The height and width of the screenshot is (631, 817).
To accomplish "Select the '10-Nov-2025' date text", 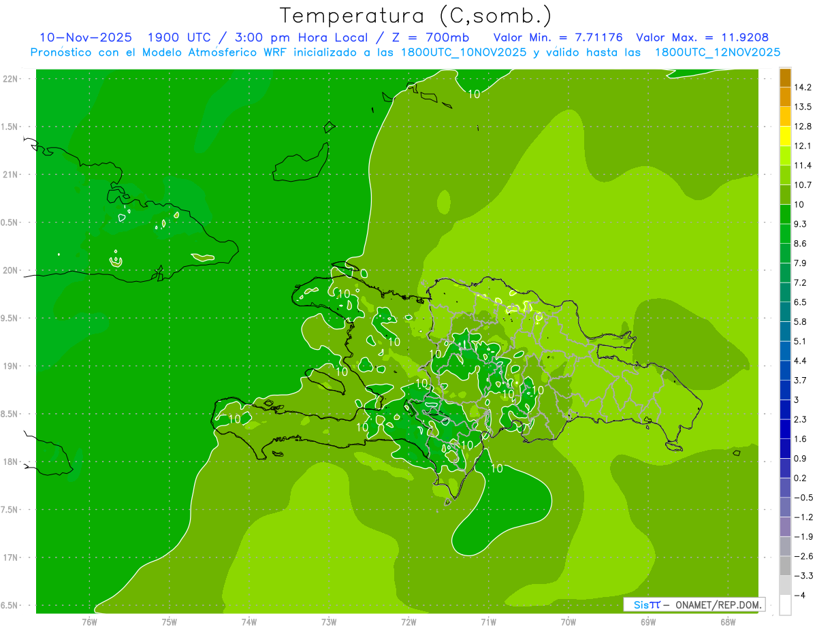I will pos(85,37).
